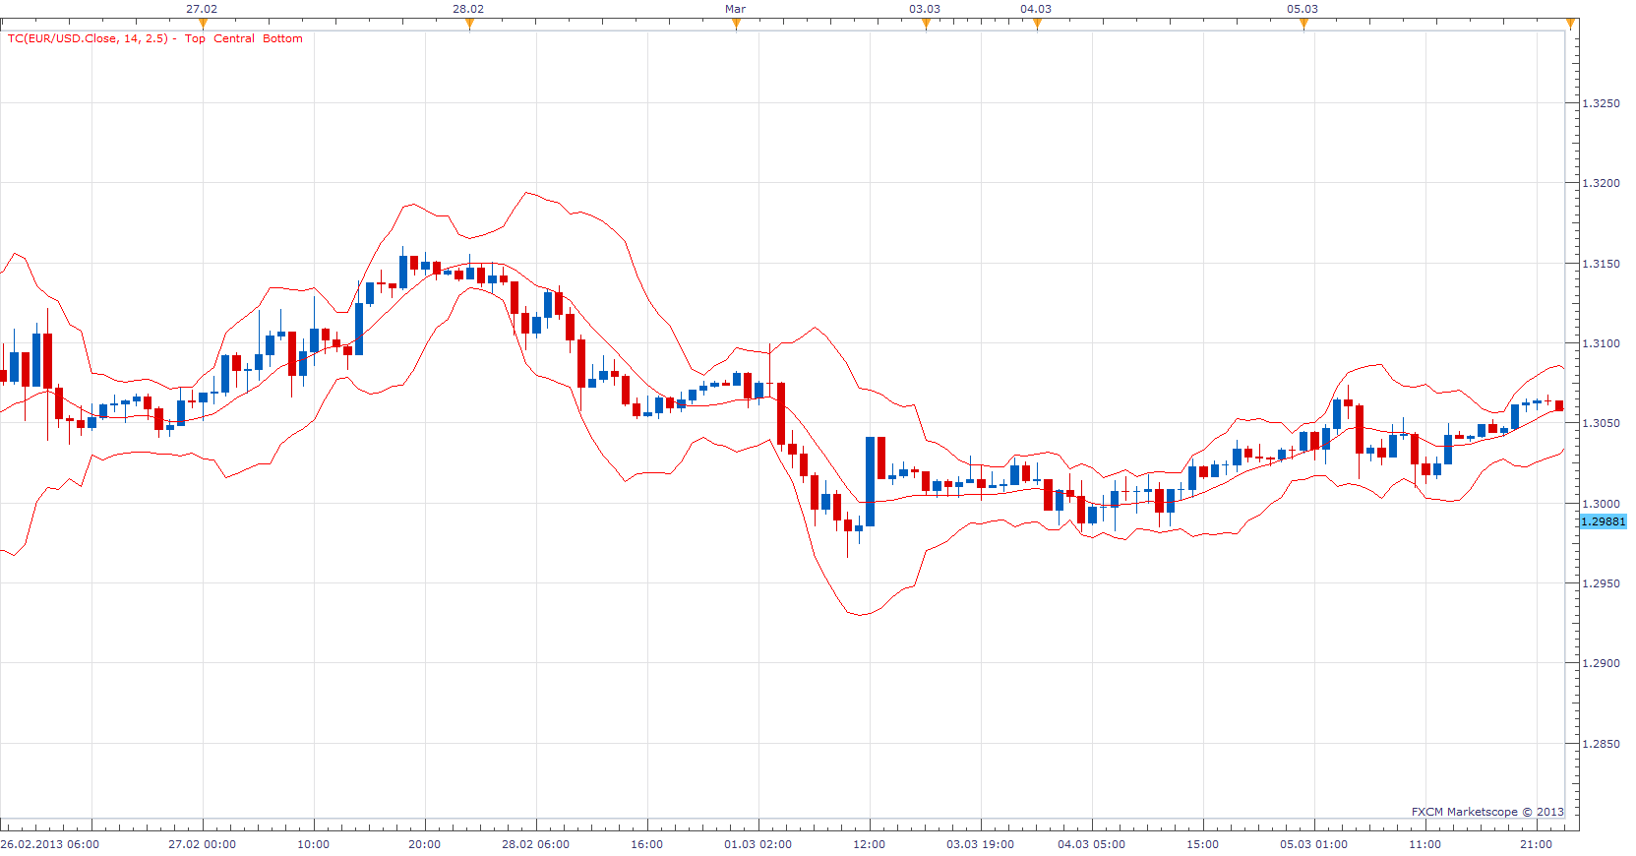The image size is (1636, 856).
Task: Click the 04.03 day marker triangle
Action: click(1037, 24)
